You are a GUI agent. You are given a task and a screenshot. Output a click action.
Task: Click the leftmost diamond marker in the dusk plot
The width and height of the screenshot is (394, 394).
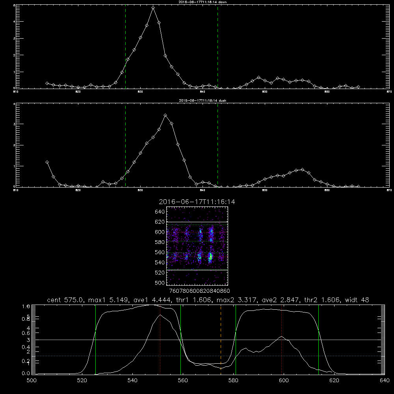tap(47, 162)
